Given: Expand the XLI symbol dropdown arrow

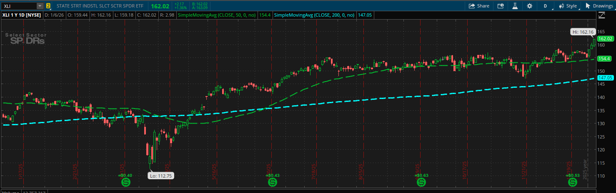Looking at the screenshot, I should pos(40,6).
